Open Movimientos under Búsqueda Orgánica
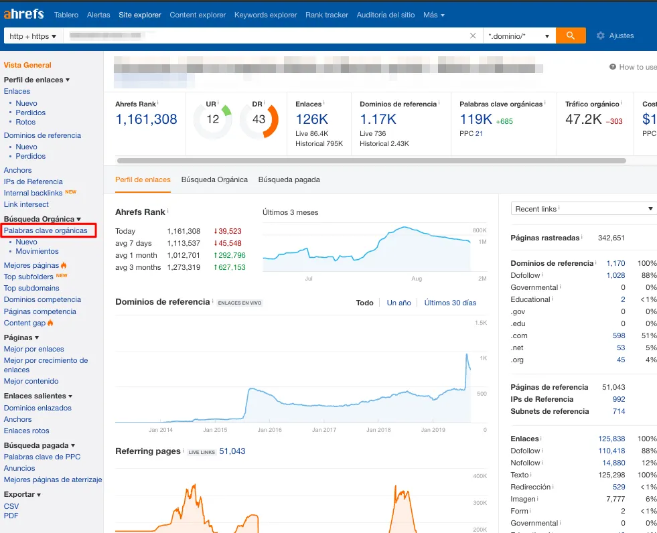The image size is (657, 533). pos(37,251)
